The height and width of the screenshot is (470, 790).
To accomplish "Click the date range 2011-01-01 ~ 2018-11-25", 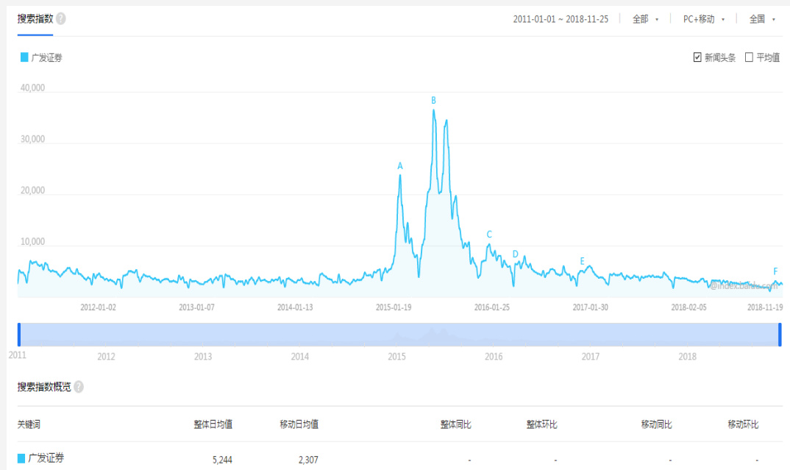I will [561, 19].
